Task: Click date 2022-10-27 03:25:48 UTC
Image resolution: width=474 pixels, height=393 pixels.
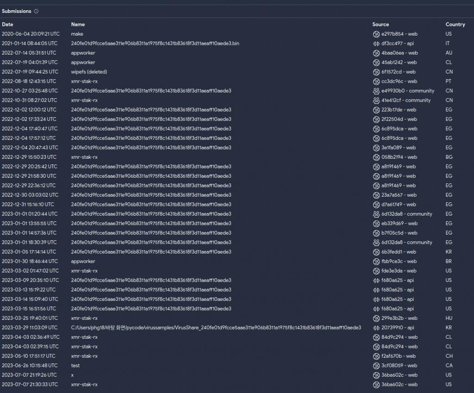Action: tap(30, 91)
